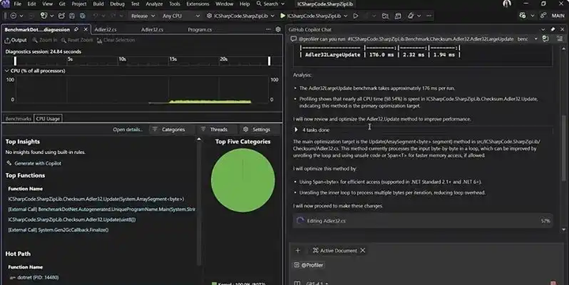This screenshot has width=569, height=285.
Task: Click the open file toolbar icon
Action: [x=62, y=16]
